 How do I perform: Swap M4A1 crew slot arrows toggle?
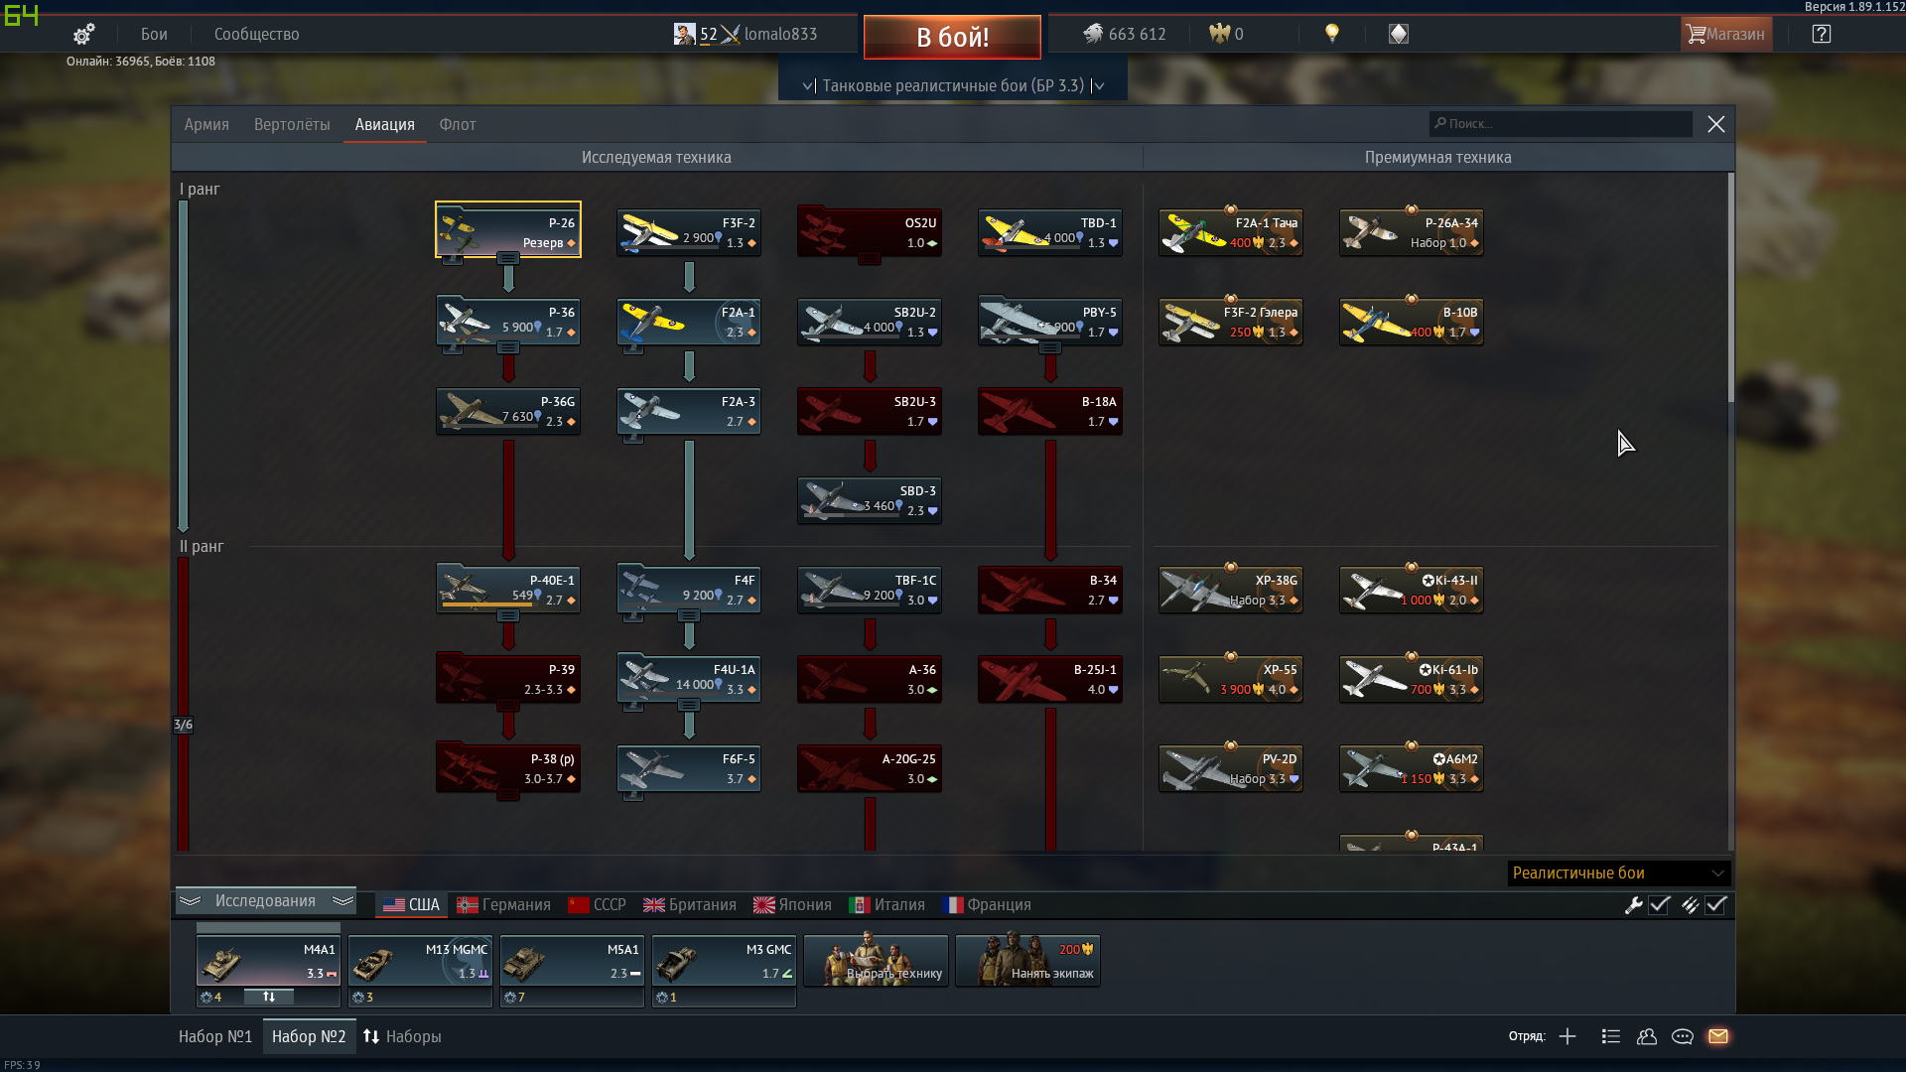coord(269,997)
